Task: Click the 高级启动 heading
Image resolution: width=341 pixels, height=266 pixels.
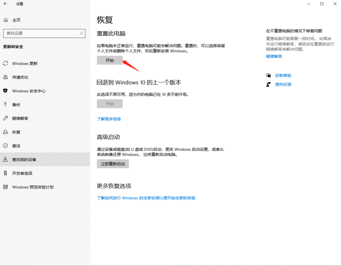Action: 108,137
